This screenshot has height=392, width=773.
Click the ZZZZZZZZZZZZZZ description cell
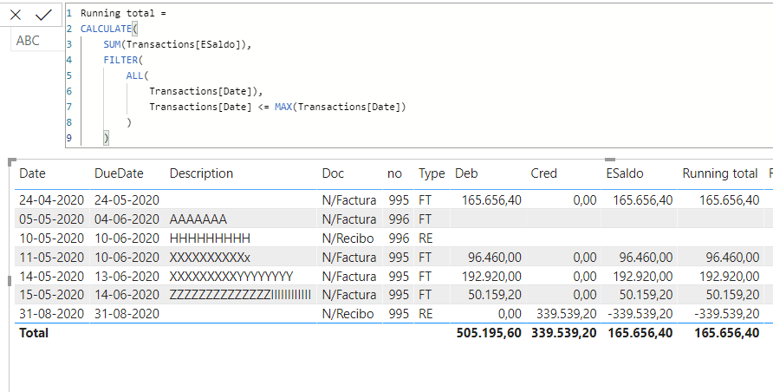240,295
